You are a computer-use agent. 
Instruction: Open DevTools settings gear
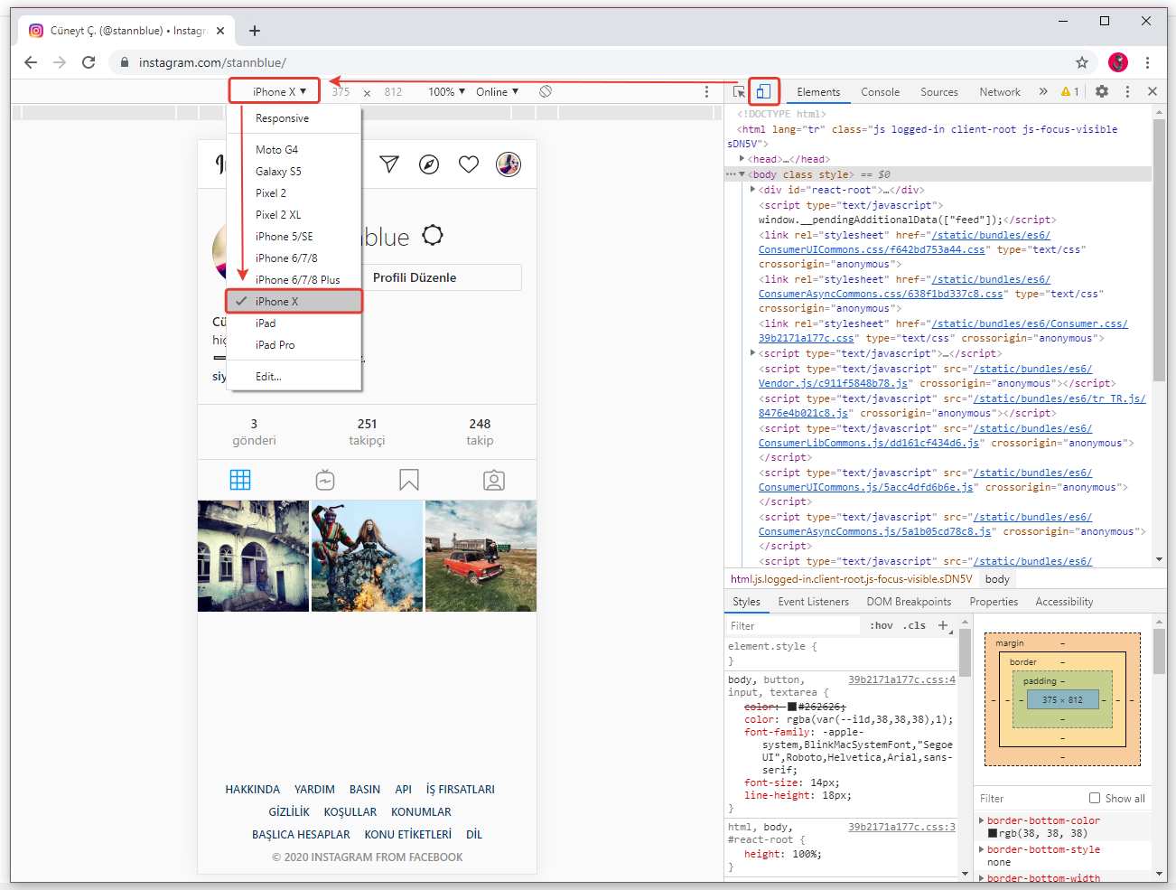1102,91
